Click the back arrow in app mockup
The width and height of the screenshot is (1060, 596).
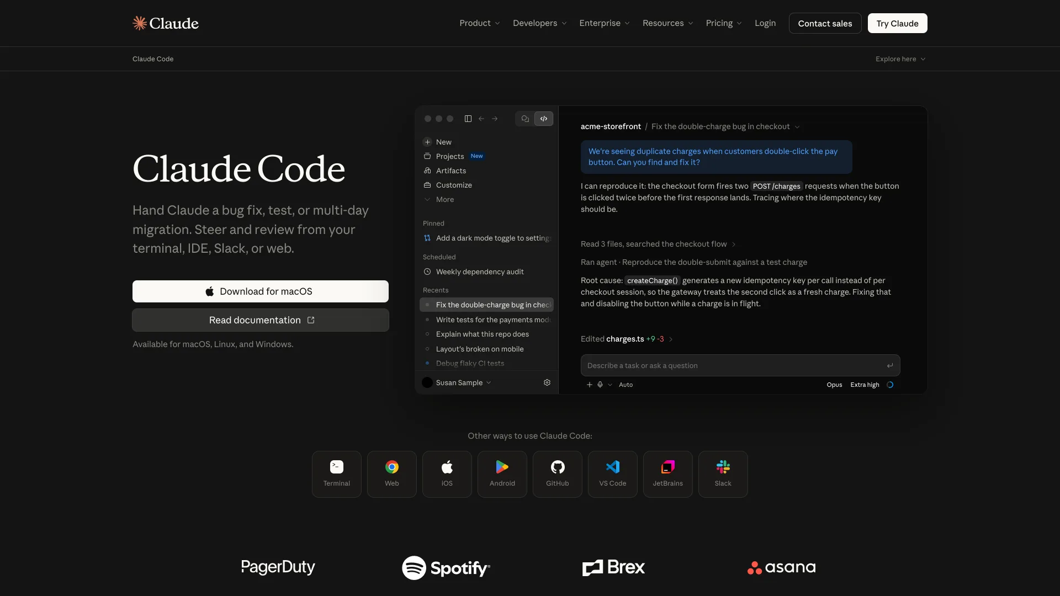point(481,119)
